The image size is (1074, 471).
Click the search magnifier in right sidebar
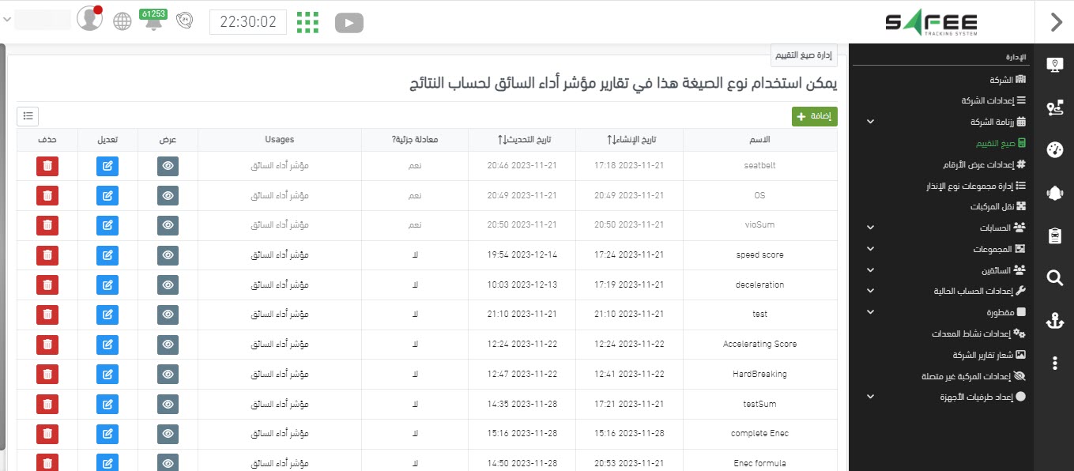(x=1054, y=277)
